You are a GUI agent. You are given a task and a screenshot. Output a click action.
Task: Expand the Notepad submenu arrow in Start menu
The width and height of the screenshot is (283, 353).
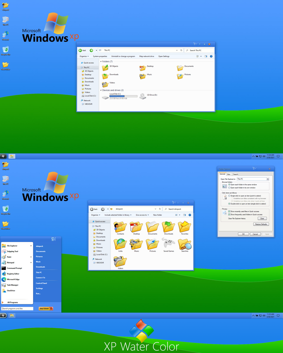(x=31, y=263)
